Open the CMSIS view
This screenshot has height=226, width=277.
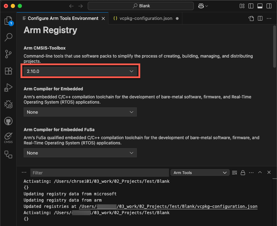[x=8, y=138]
